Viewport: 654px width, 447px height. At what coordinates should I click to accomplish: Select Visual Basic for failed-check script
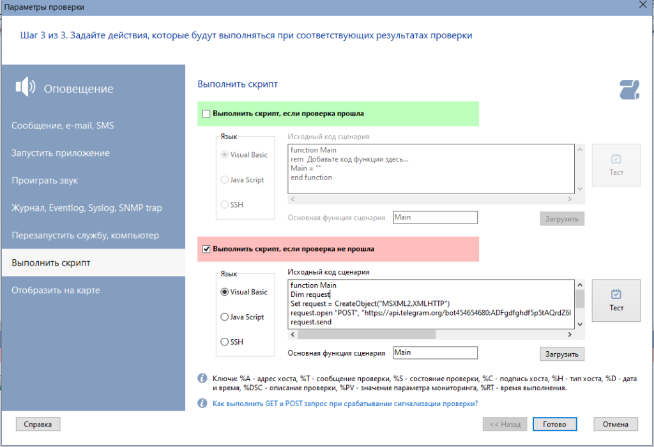click(x=225, y=292)
